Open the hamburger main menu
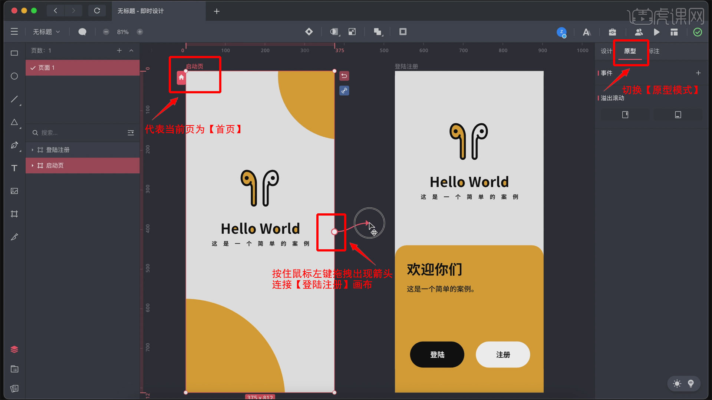 (14, 32)
